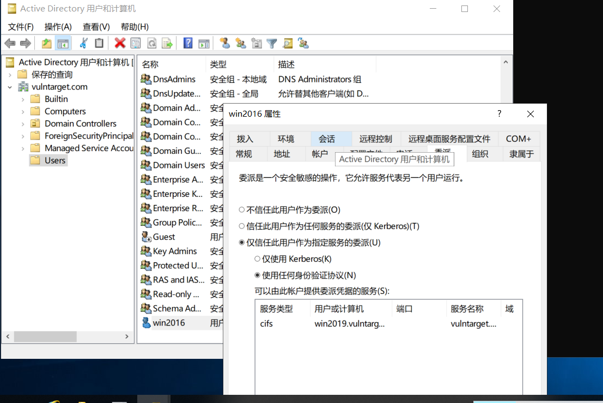Select trust for any service (Kerberos only) radio

(242, 226)
